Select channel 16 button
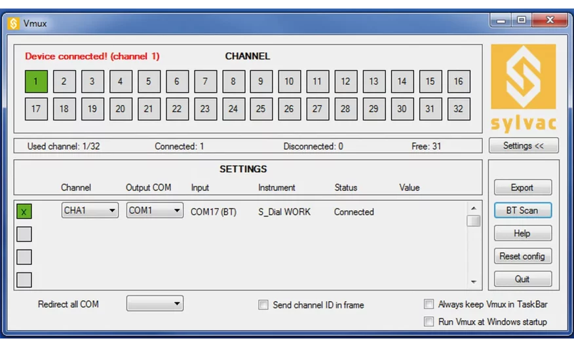 pyautogui.click(x=459, y=82)
